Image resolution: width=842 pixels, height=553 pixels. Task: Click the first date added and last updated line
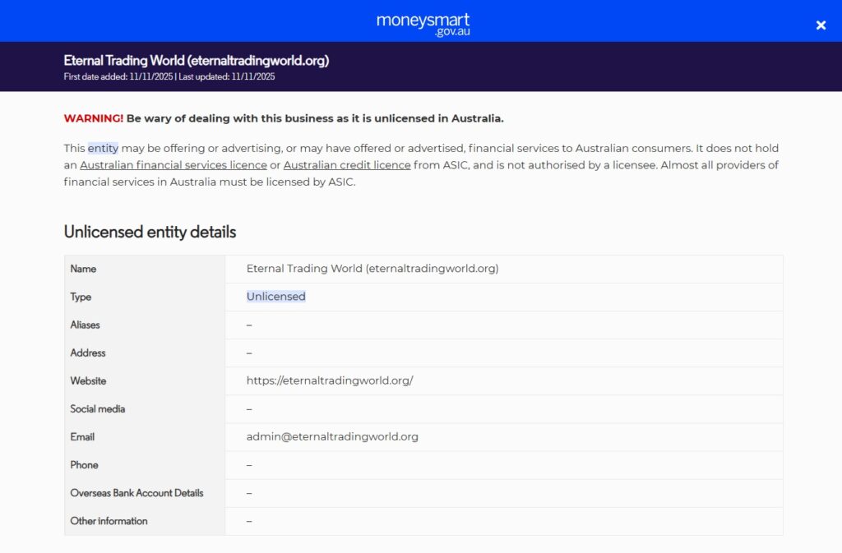click(x=169, y=76)
